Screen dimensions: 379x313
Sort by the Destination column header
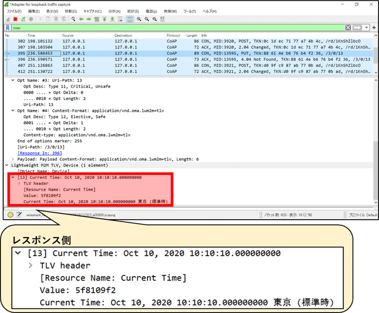(123, 35)
